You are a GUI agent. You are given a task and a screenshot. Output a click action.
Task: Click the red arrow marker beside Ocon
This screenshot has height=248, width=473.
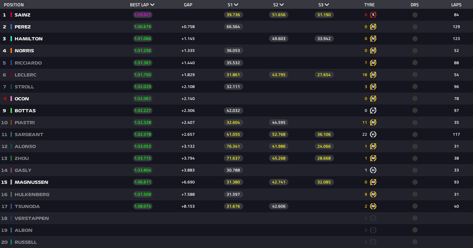(x=5, y=99)
